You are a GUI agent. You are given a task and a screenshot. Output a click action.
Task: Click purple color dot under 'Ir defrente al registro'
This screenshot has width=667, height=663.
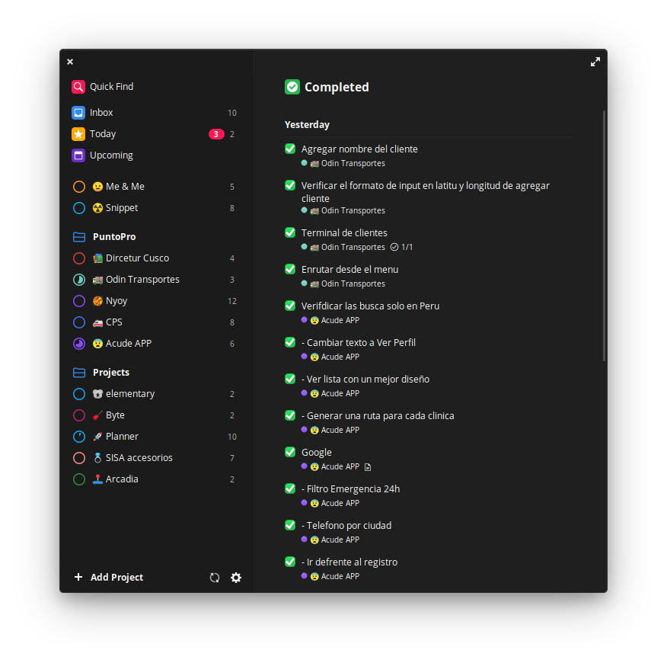304,575
